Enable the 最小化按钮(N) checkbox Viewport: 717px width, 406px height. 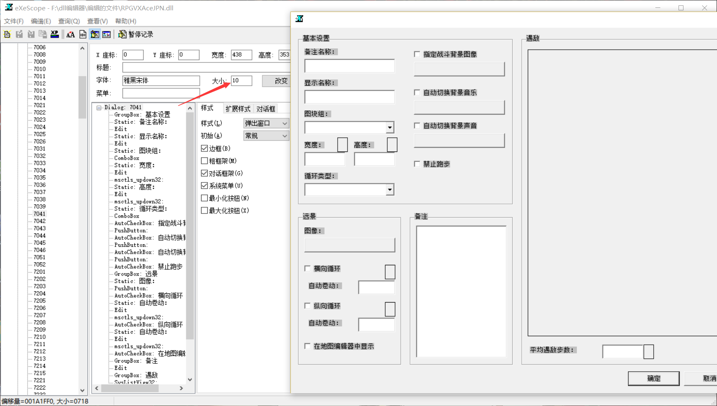204,198
